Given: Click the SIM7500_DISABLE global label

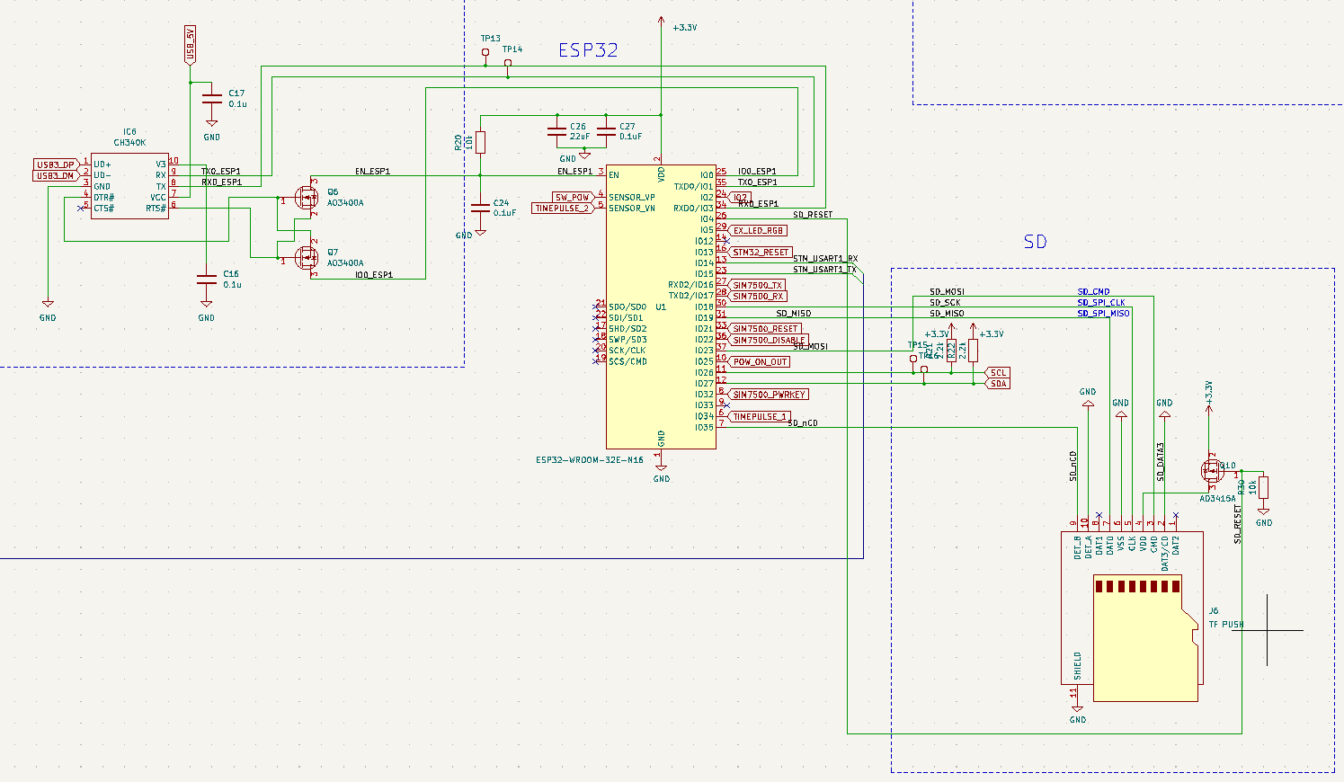Looking at the screenshot, I should coord(767,340).
